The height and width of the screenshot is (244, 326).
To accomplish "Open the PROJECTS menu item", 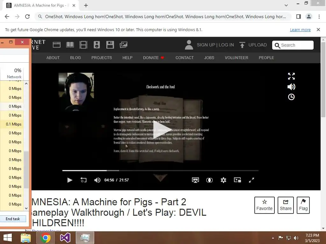I will coord(102,58).
